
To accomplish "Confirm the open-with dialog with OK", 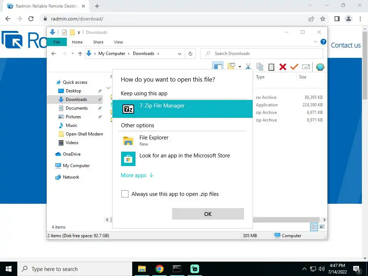I will click(x=208, y=214).
